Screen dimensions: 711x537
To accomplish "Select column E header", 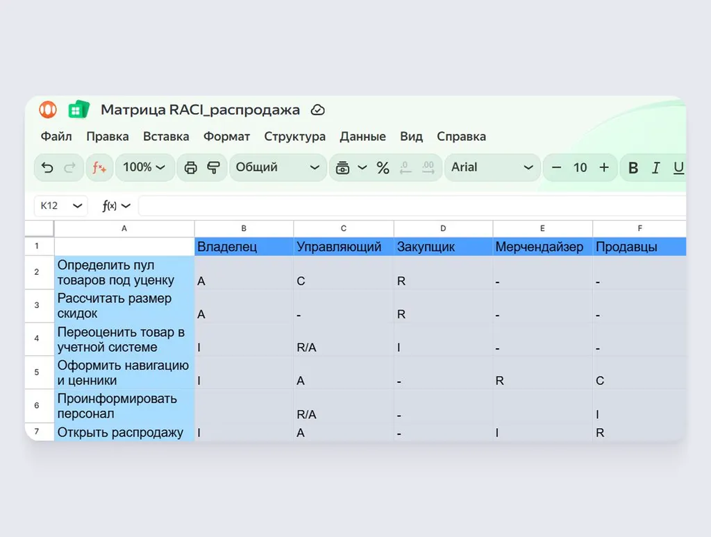I will click(542, 229).
